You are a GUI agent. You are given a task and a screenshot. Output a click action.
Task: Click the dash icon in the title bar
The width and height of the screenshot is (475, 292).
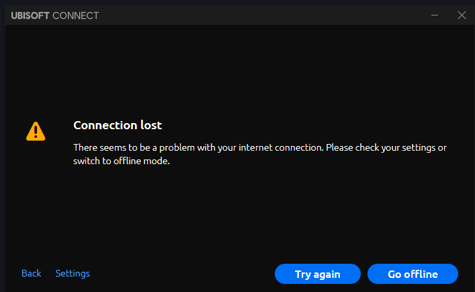[435, 15]
